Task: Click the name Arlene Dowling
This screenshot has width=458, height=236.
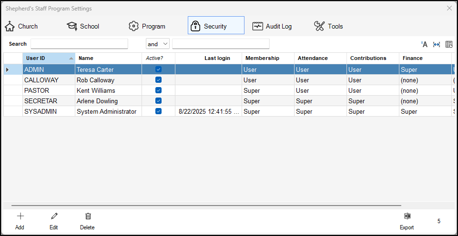Action: (x=97, y=101)
